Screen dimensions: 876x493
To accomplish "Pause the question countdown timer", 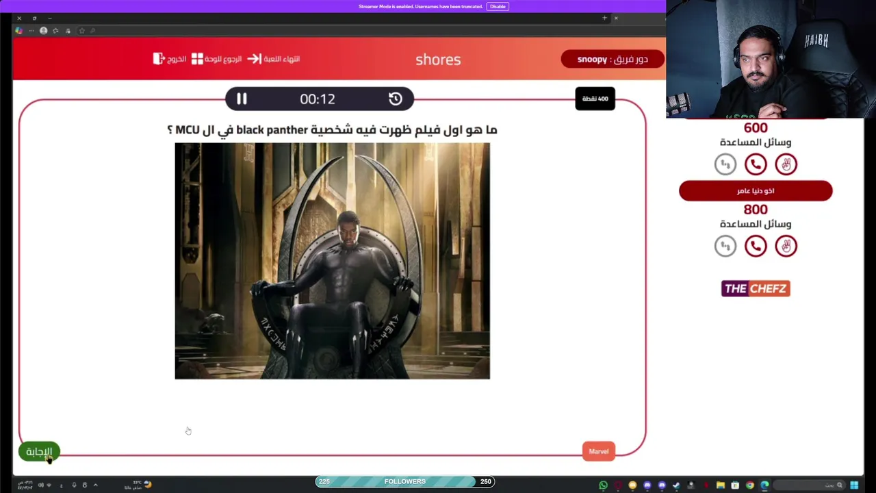I will tap(242, 99).
